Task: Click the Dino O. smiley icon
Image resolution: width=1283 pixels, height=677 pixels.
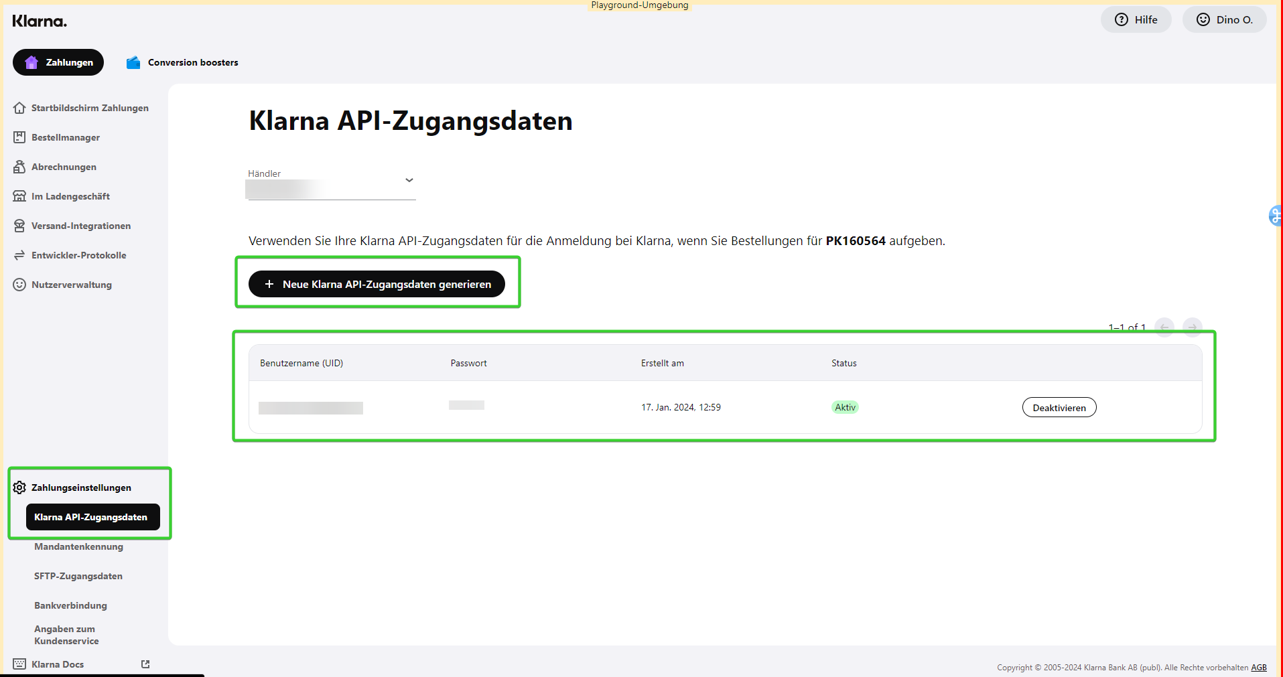Action: point(1203,19)
